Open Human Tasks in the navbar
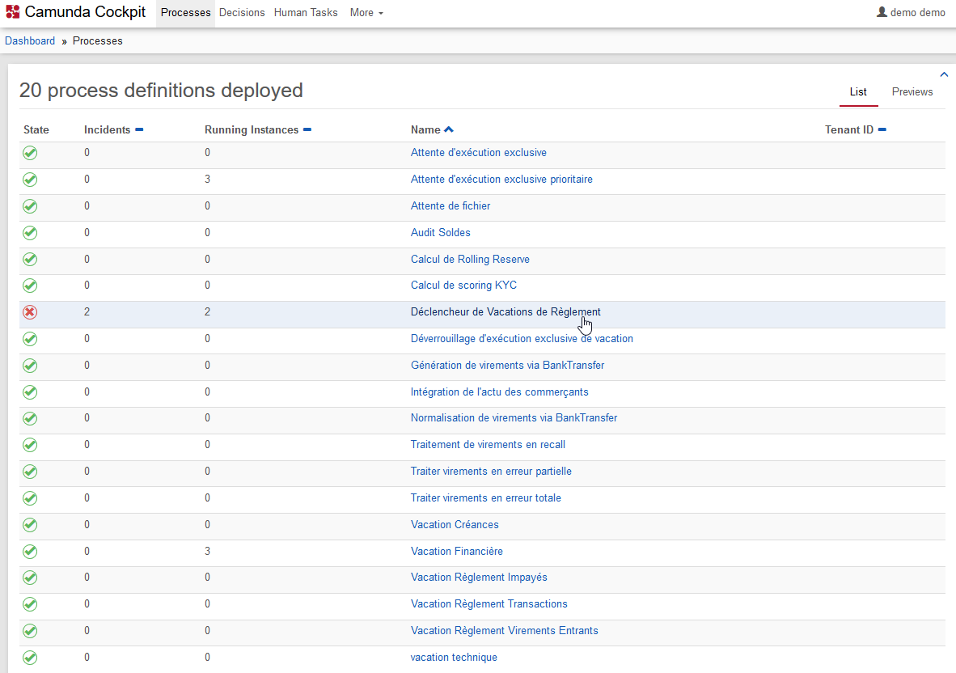956x673 pixels. tap(306, 13)
